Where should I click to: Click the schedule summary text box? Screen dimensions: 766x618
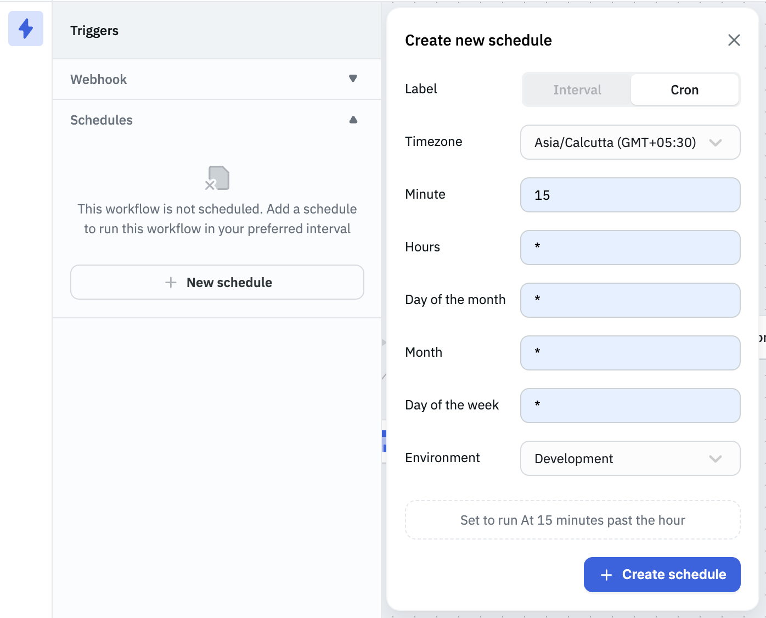tap(572, 520)
